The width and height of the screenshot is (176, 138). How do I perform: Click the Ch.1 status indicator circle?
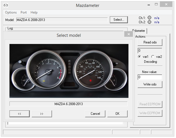click(x=150, y=18)
